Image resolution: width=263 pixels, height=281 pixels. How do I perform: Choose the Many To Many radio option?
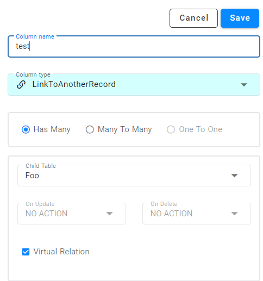pyautogui.click(x=90, y=130)
